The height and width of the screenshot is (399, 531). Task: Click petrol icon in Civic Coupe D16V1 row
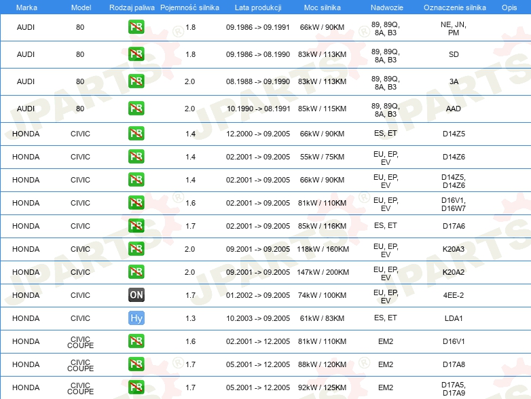(x=136, y=341)
